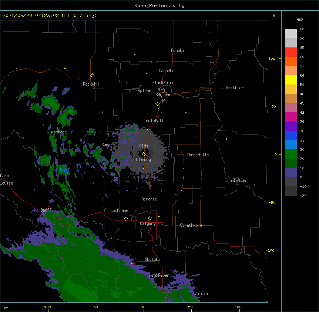Click the Lake Louise label
The image size is (319, 312).
[x=7, y=179]
